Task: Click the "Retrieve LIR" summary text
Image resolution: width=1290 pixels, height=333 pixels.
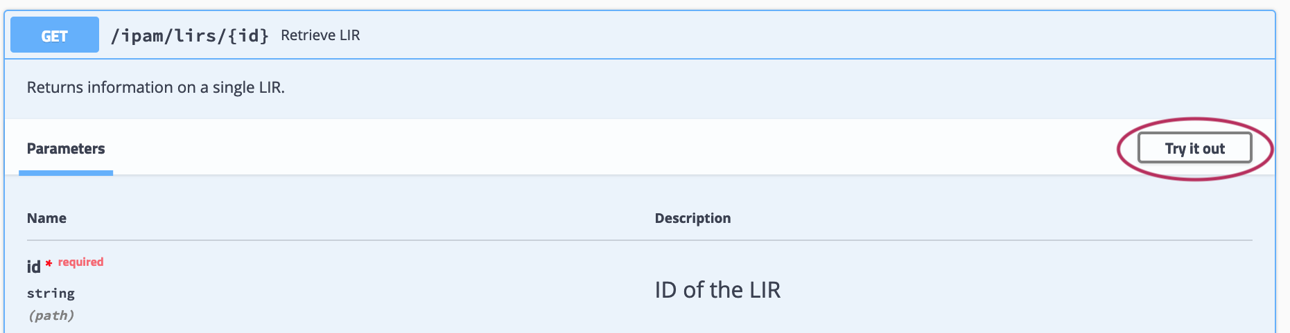Action: coord(320,35)
